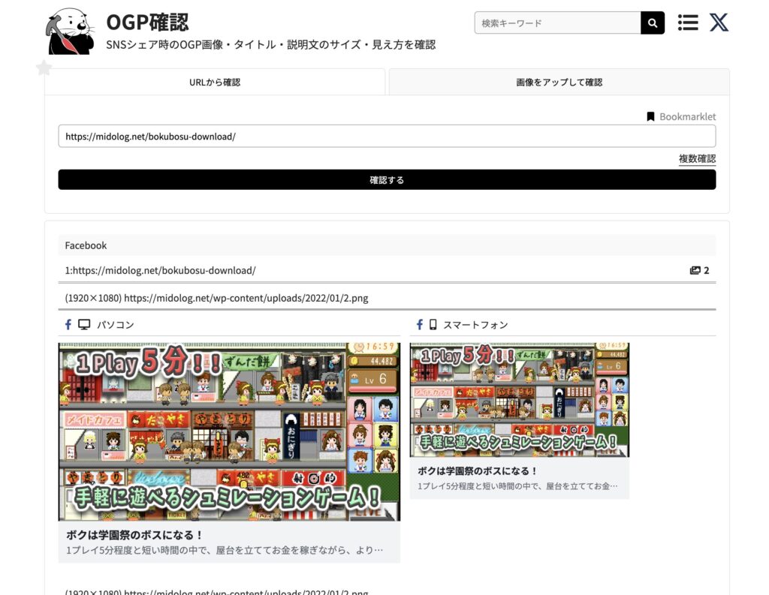Click the search magnifier button

click(x=653, y=23)
